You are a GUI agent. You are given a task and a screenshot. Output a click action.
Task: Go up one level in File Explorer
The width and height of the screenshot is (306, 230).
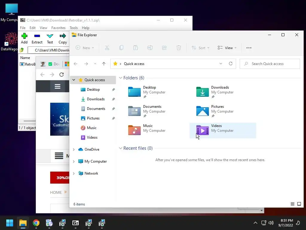(104, 64)
